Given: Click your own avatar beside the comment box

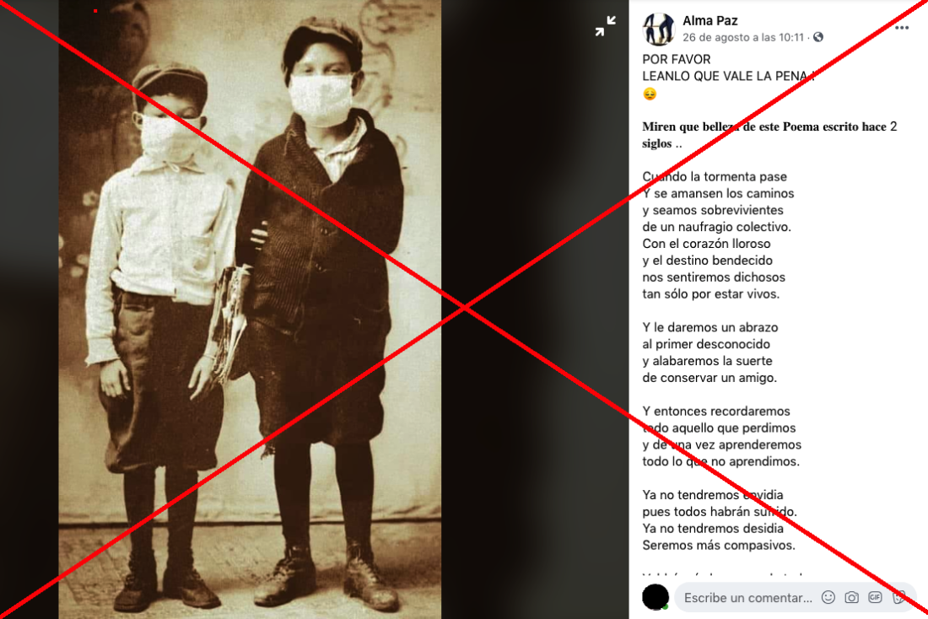Looking at the screenshot, I should coord(656,596).
